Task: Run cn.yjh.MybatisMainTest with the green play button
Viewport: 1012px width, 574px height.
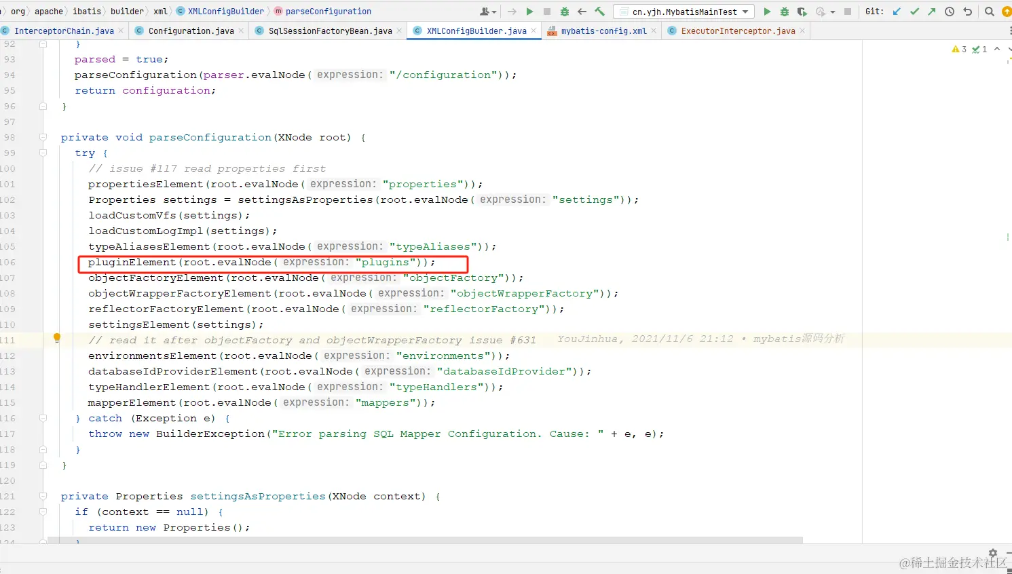Action: (767, 12)
